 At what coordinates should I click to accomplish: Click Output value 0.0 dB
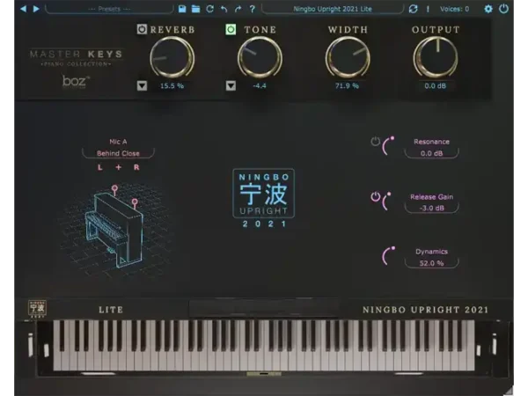pyautogui.click(x=436, y=86)
